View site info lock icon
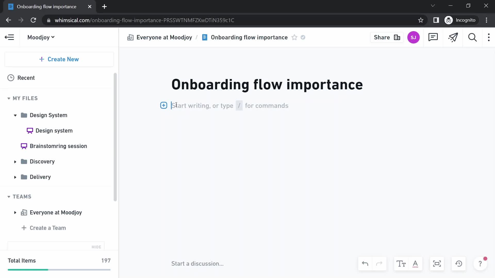This screenshot has height=278, width=495. [x=49, y=20]
